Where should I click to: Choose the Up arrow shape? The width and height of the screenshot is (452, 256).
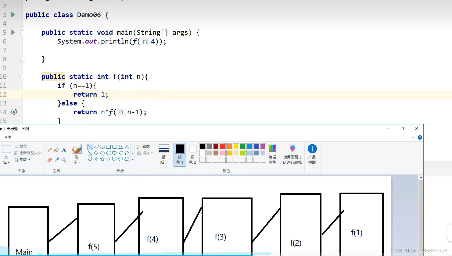[x=127, y=153]
